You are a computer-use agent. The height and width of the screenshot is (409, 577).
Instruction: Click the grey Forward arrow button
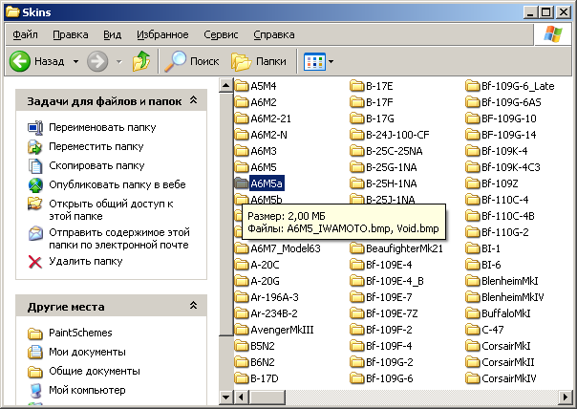click(x=97, y=61)
